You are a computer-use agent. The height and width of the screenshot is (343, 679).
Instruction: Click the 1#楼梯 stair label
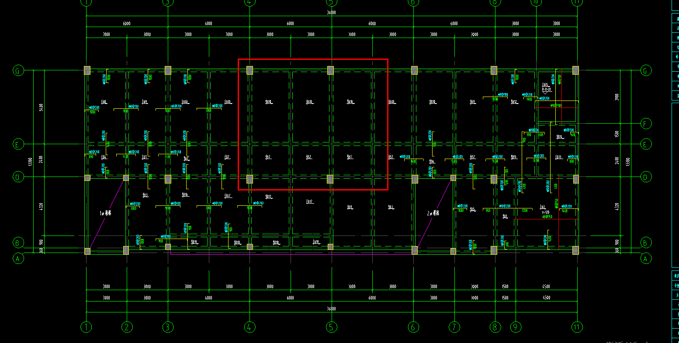coord(105,214)
